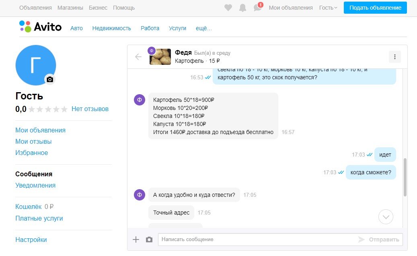The height and width of the screenshot is (256, 417).
Task: Attach photo with camera icon near input
Action: click(x=149, y=239)
